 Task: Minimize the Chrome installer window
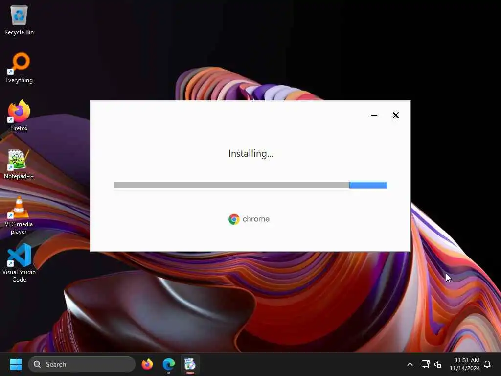point(374,115)
